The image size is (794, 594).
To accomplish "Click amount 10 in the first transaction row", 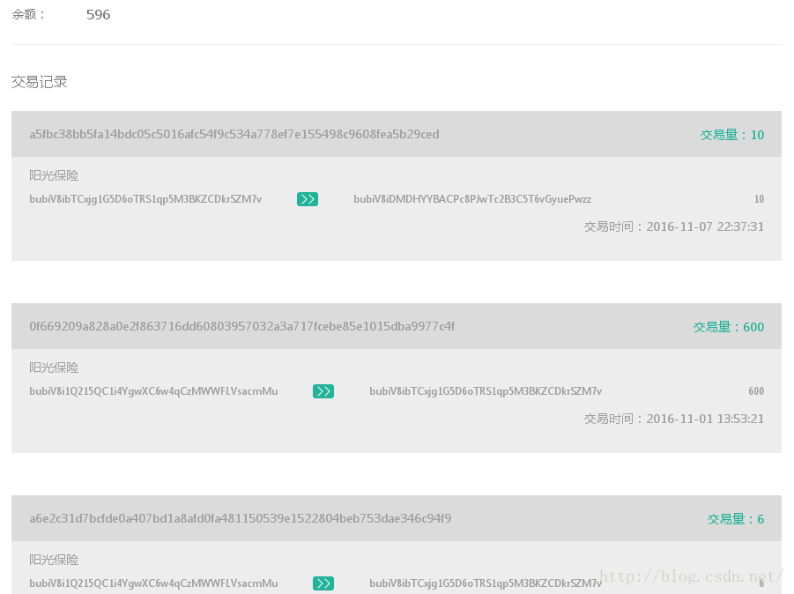I will tap(759, 199).
